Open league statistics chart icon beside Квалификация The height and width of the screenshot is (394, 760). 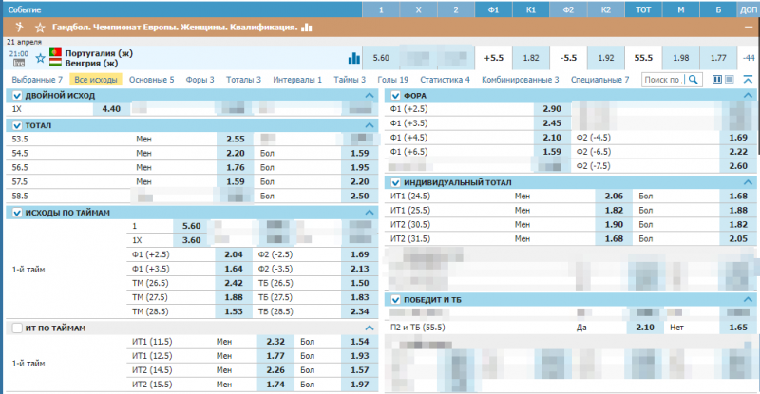(x=307, y=28)
